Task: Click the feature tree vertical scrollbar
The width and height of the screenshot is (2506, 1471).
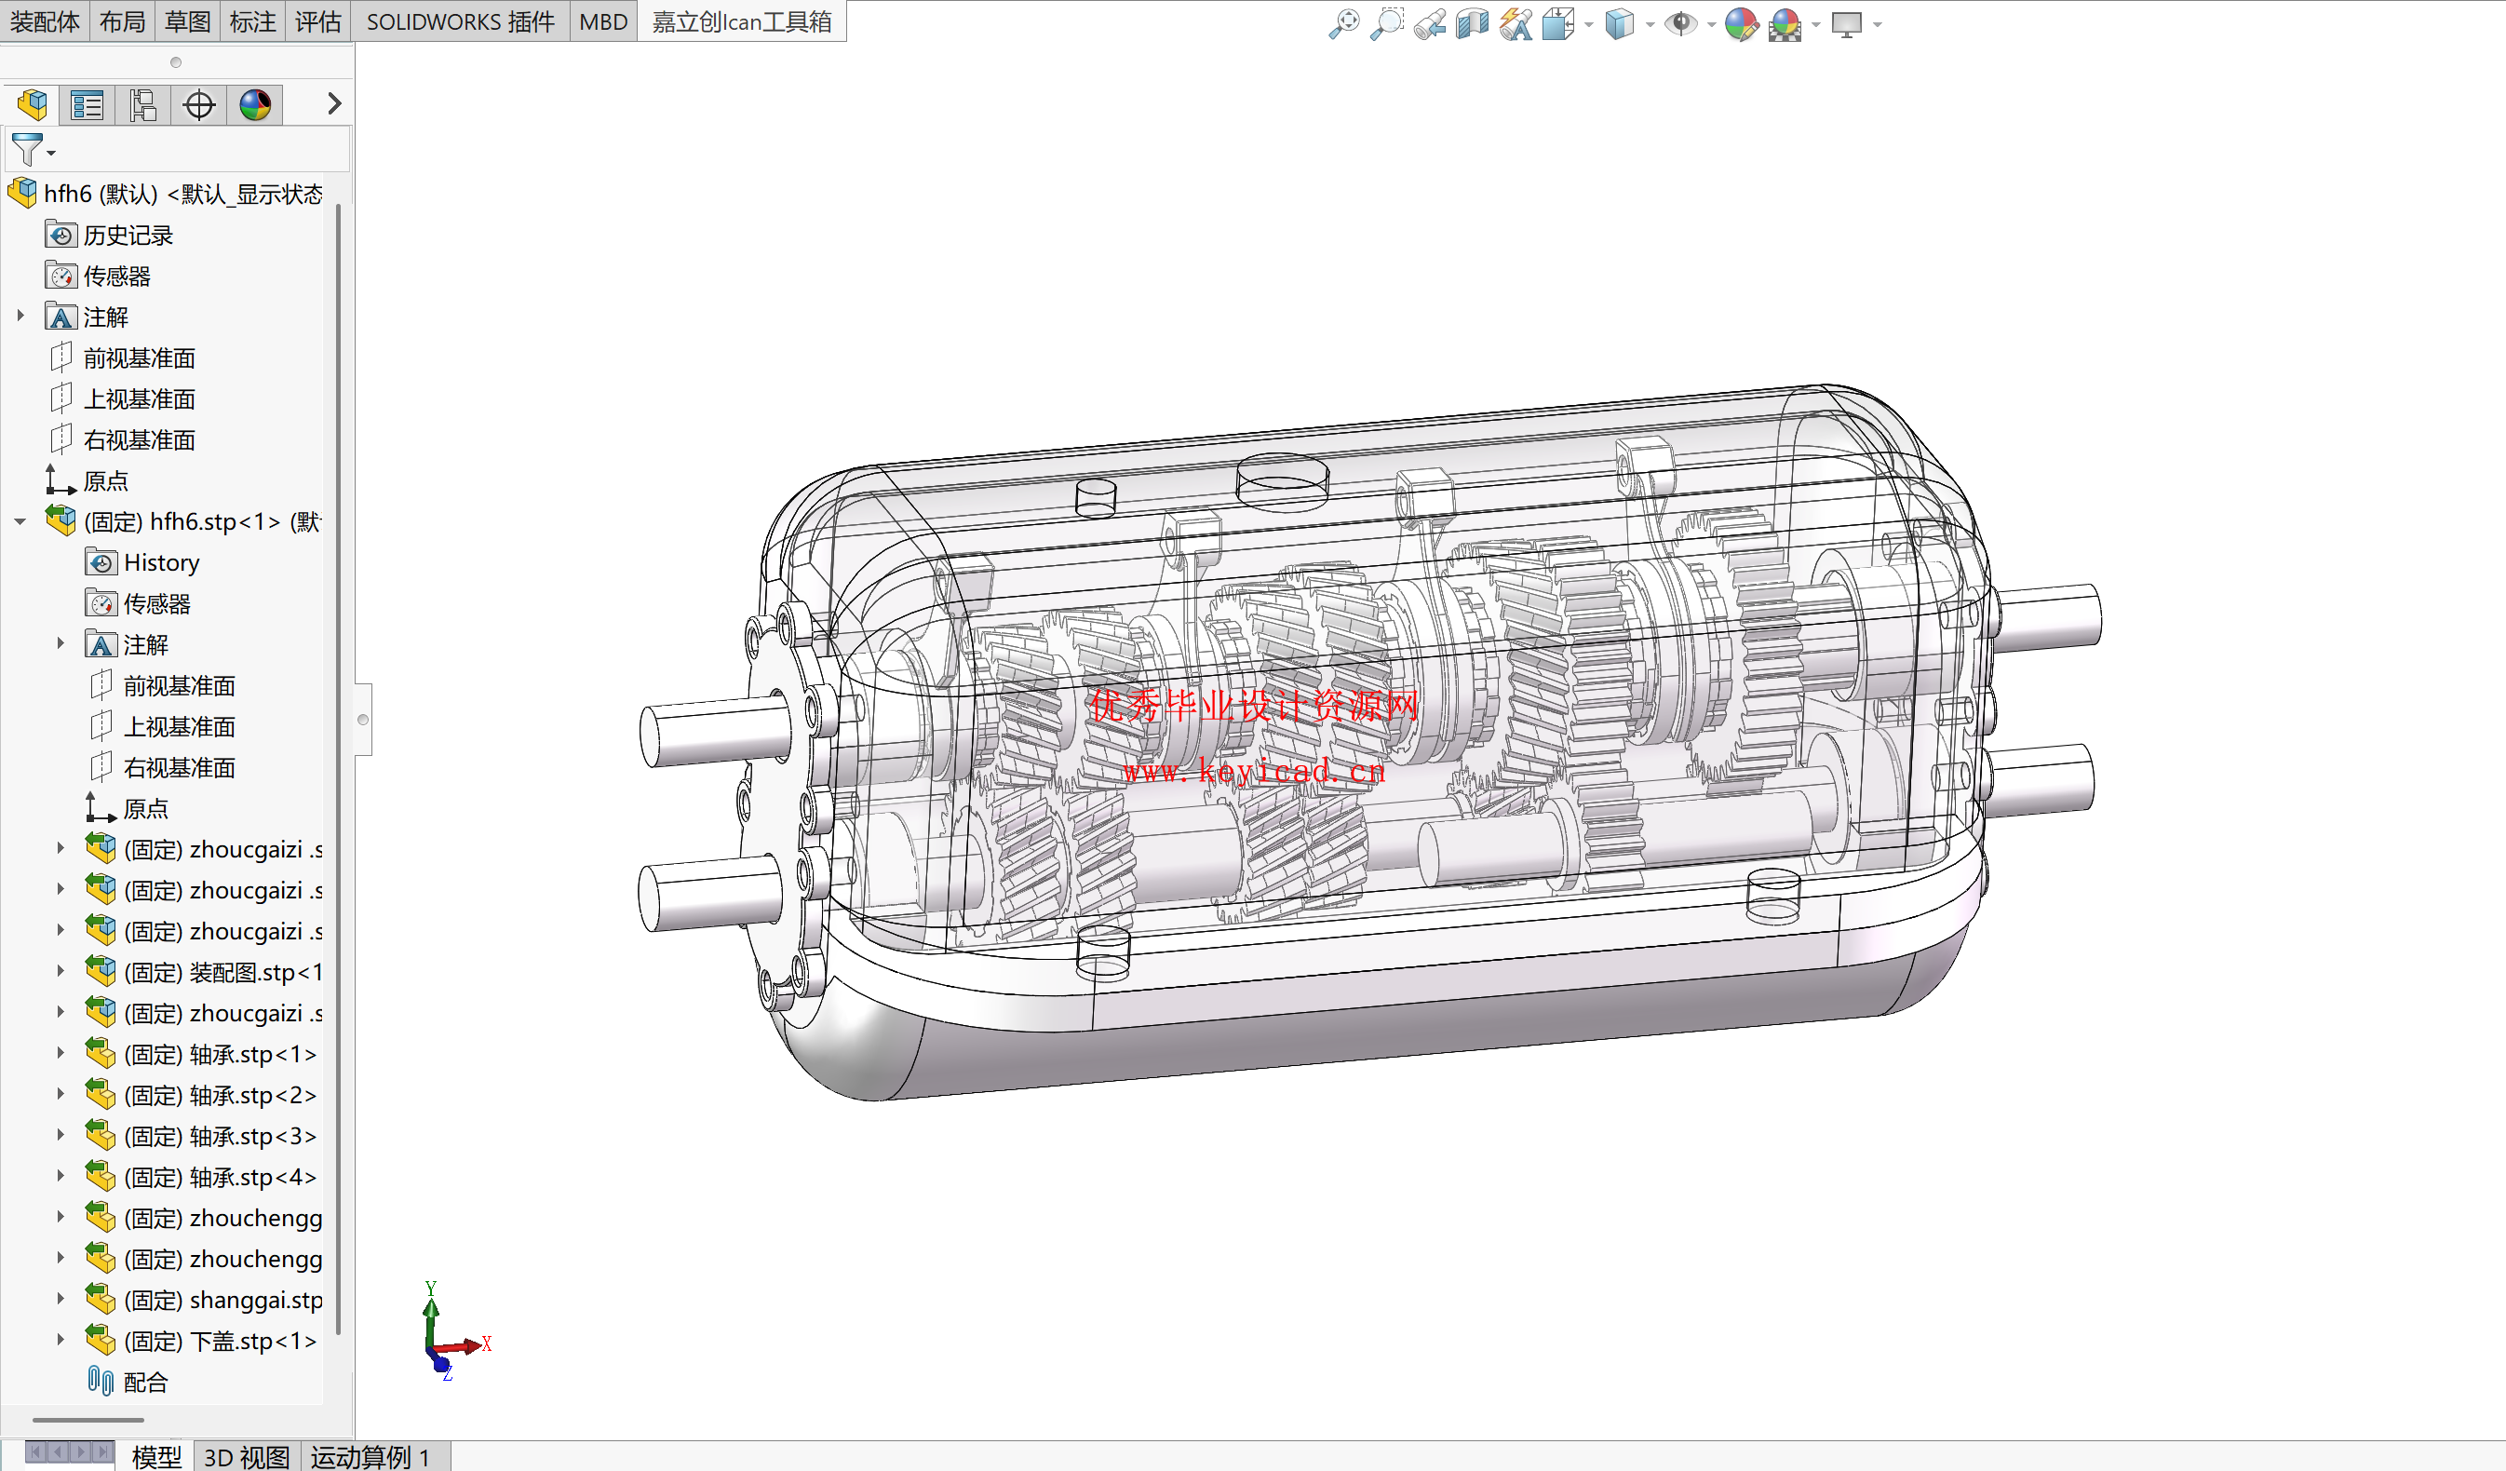Action: [338, 768]
